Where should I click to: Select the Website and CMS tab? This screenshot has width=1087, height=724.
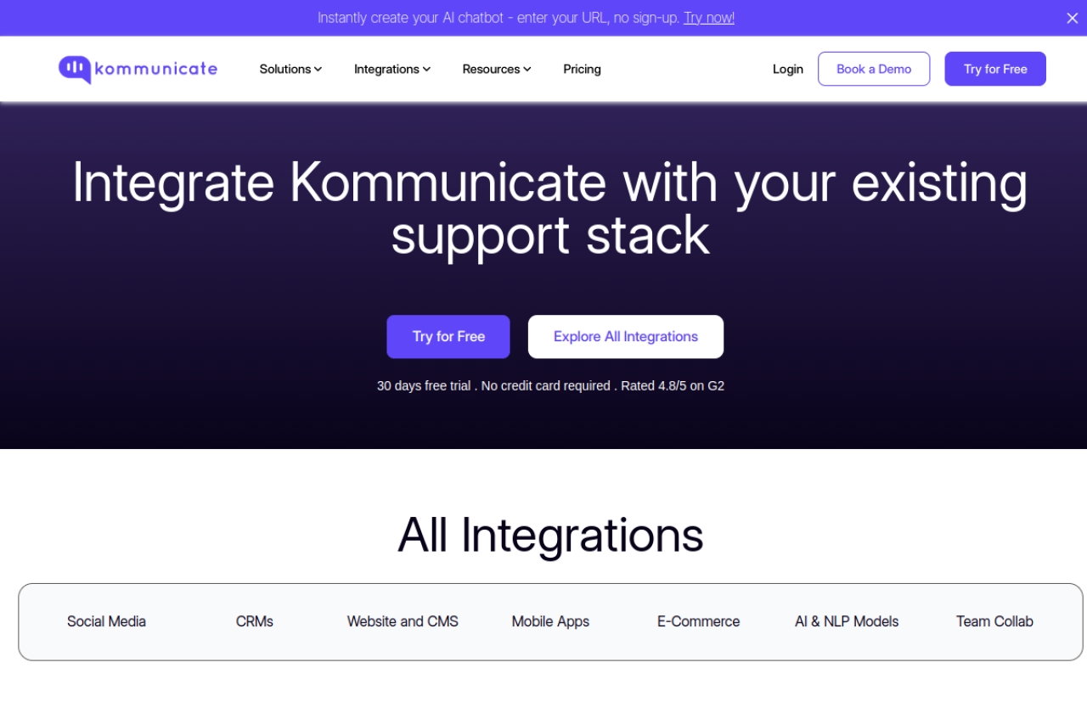click(x=403, y=621)
